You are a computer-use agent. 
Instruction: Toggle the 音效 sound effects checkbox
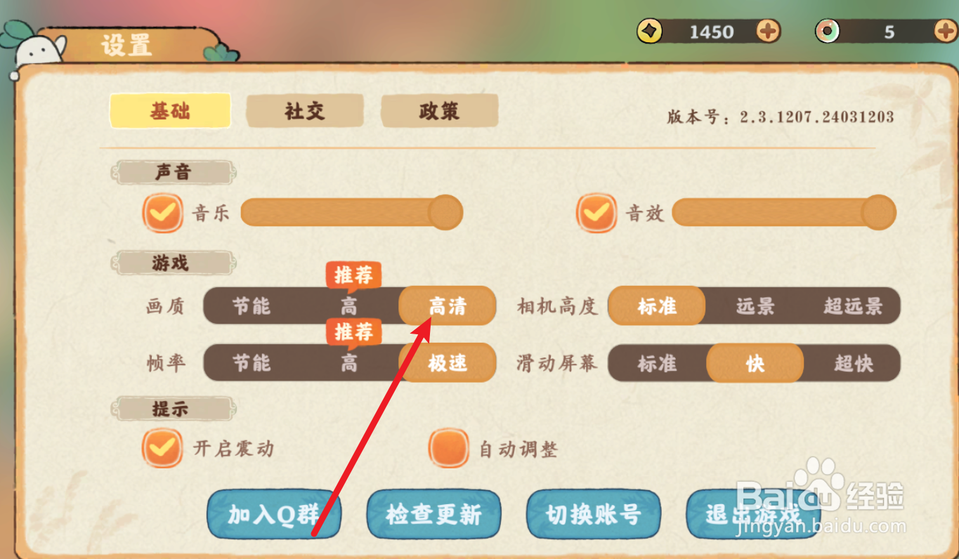click(596, 213)
